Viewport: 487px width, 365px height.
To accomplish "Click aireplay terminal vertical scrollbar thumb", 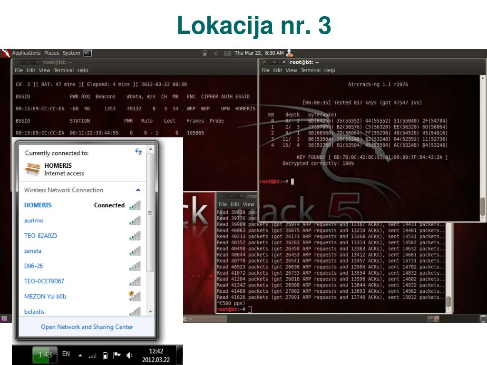I will [x=448, y=302].
